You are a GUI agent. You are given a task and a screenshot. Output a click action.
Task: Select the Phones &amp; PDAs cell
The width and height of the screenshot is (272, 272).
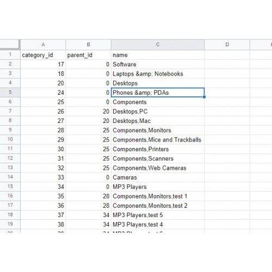[158, 92]
